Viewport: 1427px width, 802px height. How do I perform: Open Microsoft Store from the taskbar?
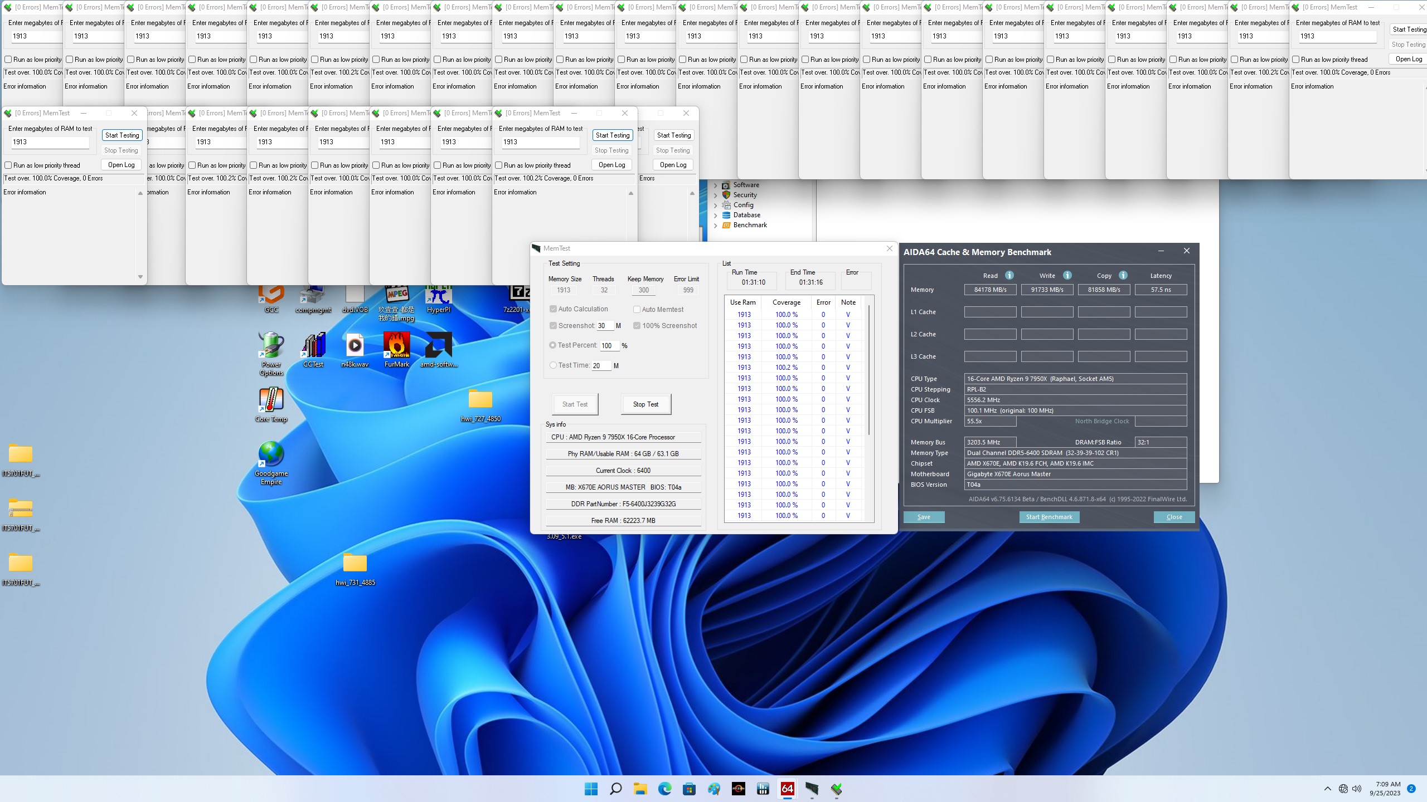pyautogui.click(x=689, y=789)
